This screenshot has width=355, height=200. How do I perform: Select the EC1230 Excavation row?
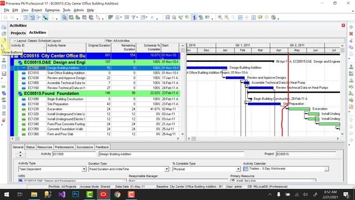point(99,109)
